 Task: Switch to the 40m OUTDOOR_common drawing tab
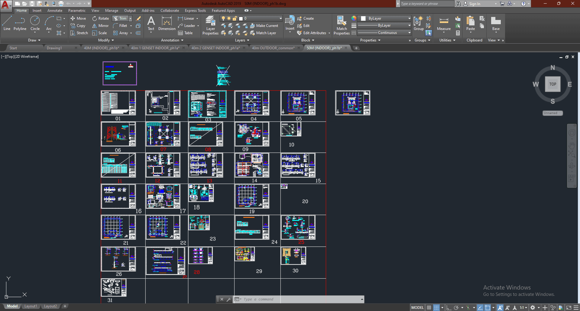click(273, 48)
